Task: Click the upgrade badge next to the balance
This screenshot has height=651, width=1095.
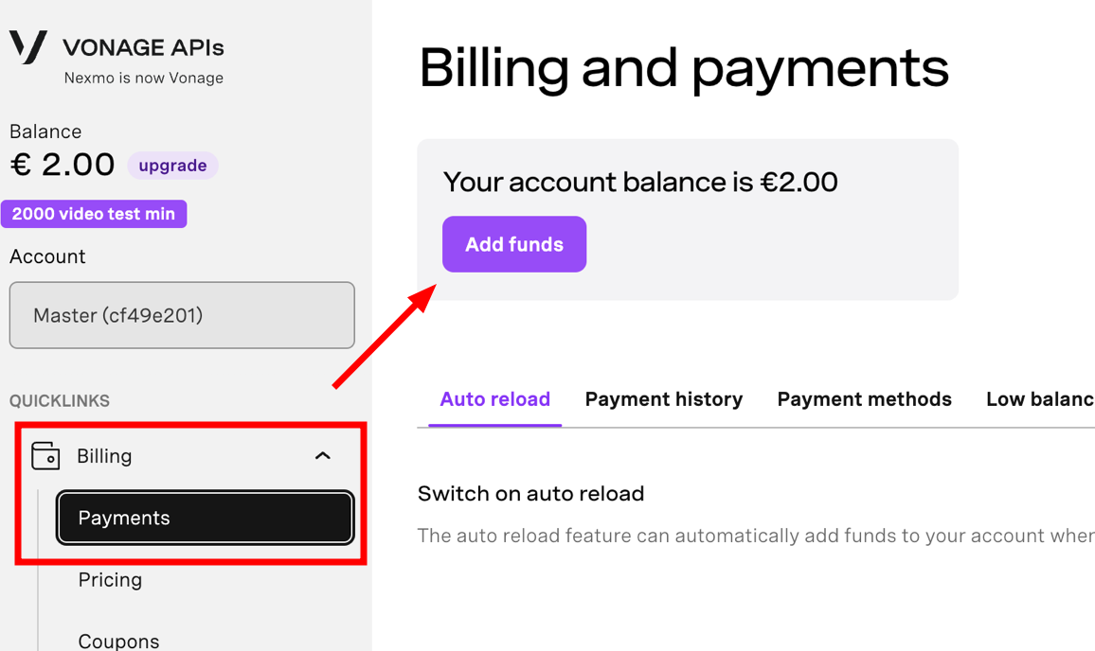Action: (x=172, y=166)
